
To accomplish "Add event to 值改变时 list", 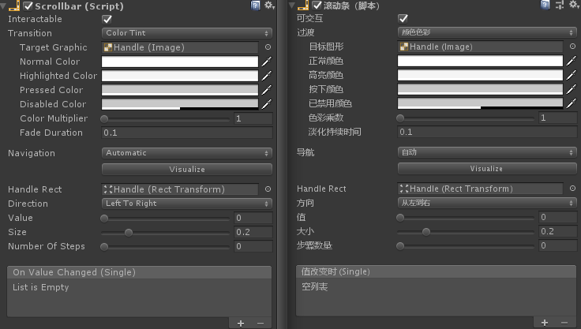I will point(545,323).
